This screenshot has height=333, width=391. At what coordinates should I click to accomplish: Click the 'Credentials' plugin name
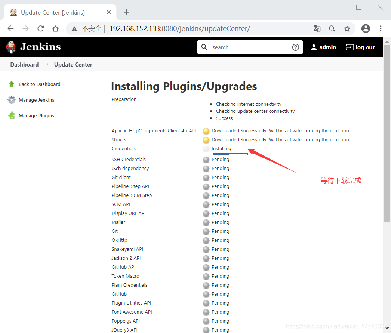tap(123, 148)
